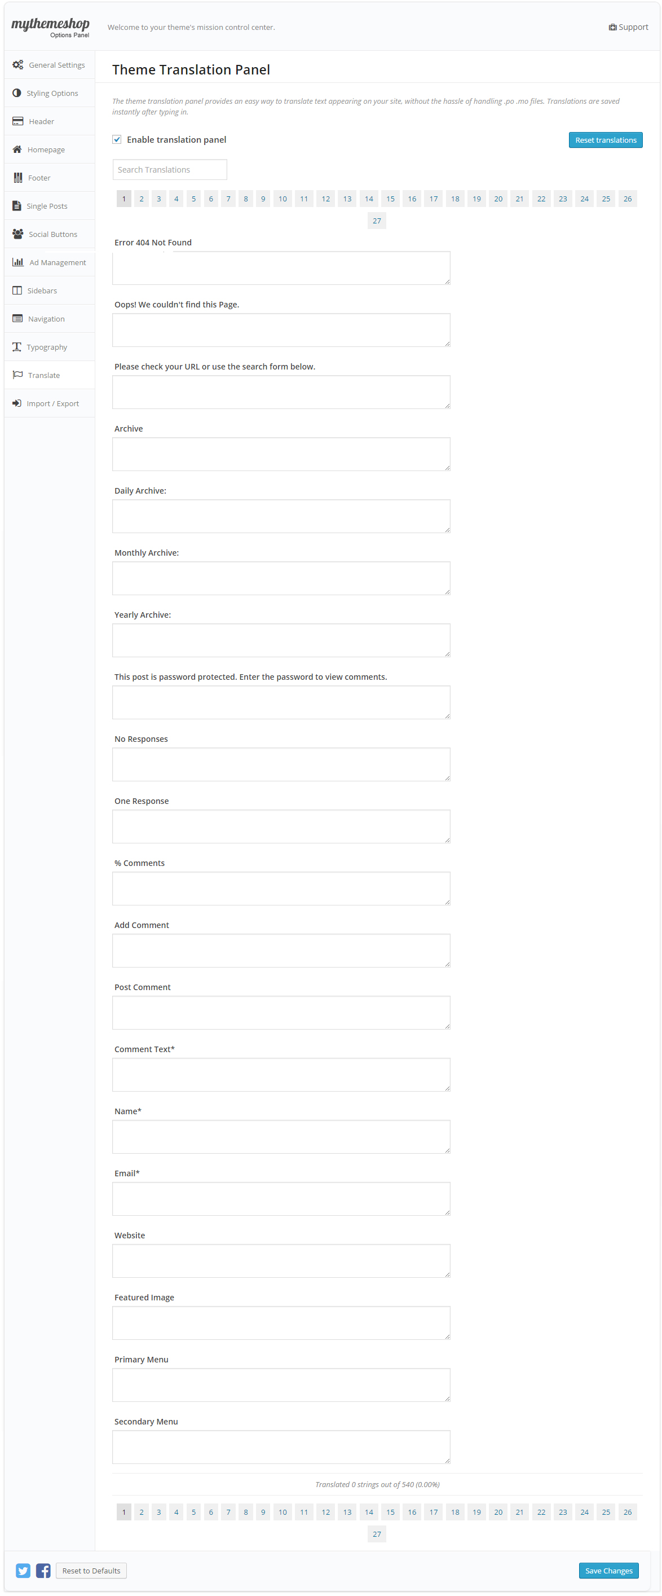Click the Error 404 Not Found textarea
662x1596 pixels.
tap(281, 267)
